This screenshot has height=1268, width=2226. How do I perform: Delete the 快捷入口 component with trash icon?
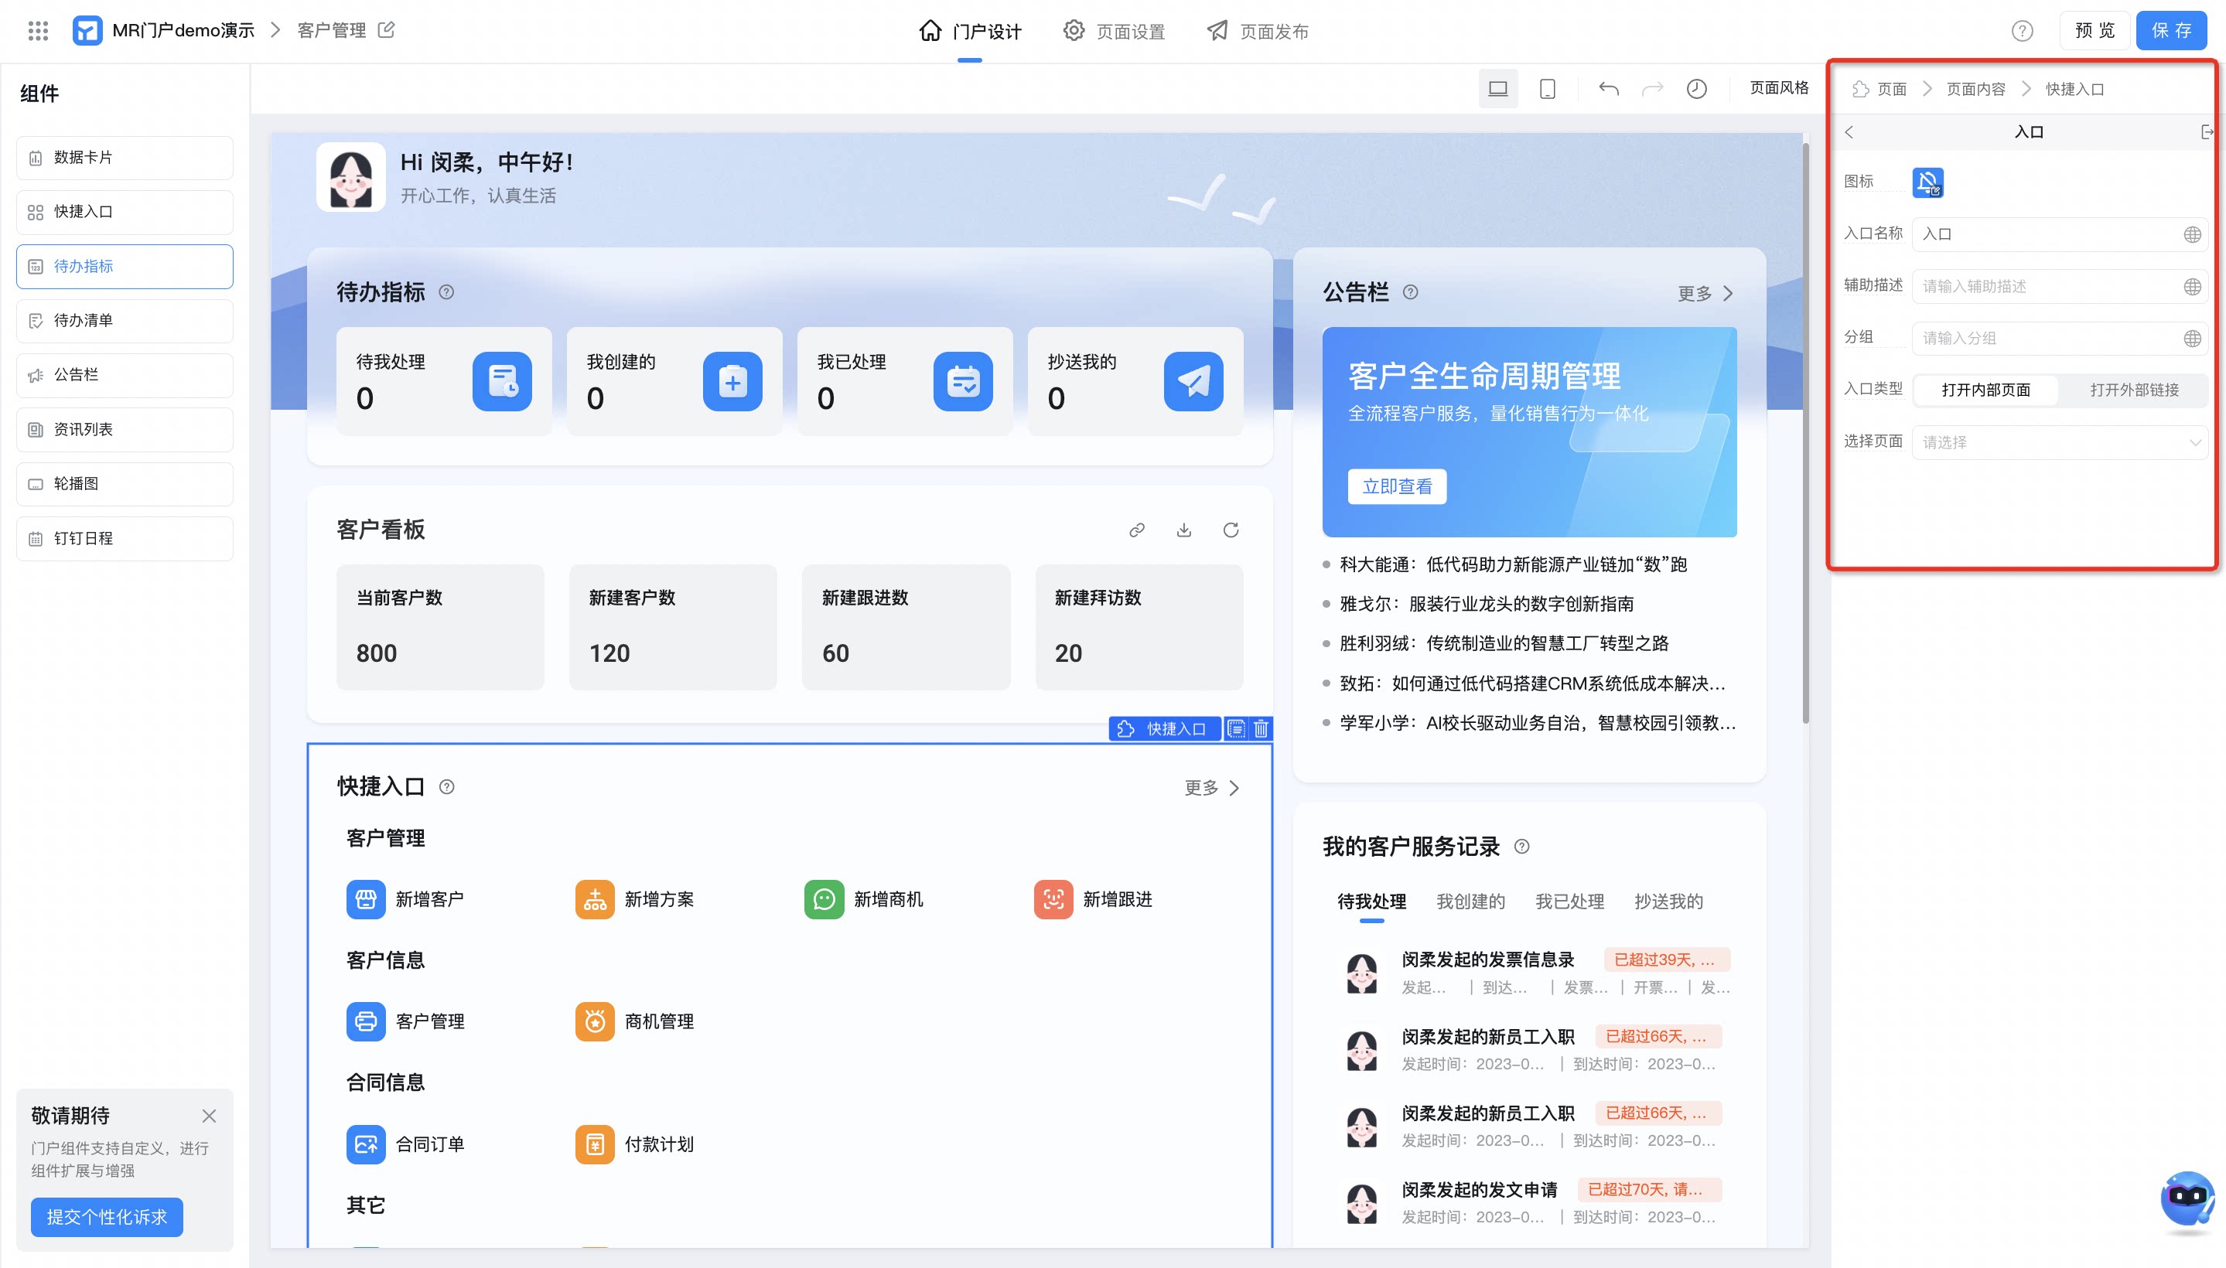(x=1261, y=728)
